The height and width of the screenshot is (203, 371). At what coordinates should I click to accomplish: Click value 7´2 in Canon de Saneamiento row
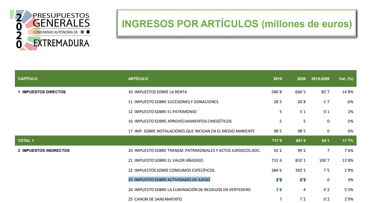(x=302, y=199)
